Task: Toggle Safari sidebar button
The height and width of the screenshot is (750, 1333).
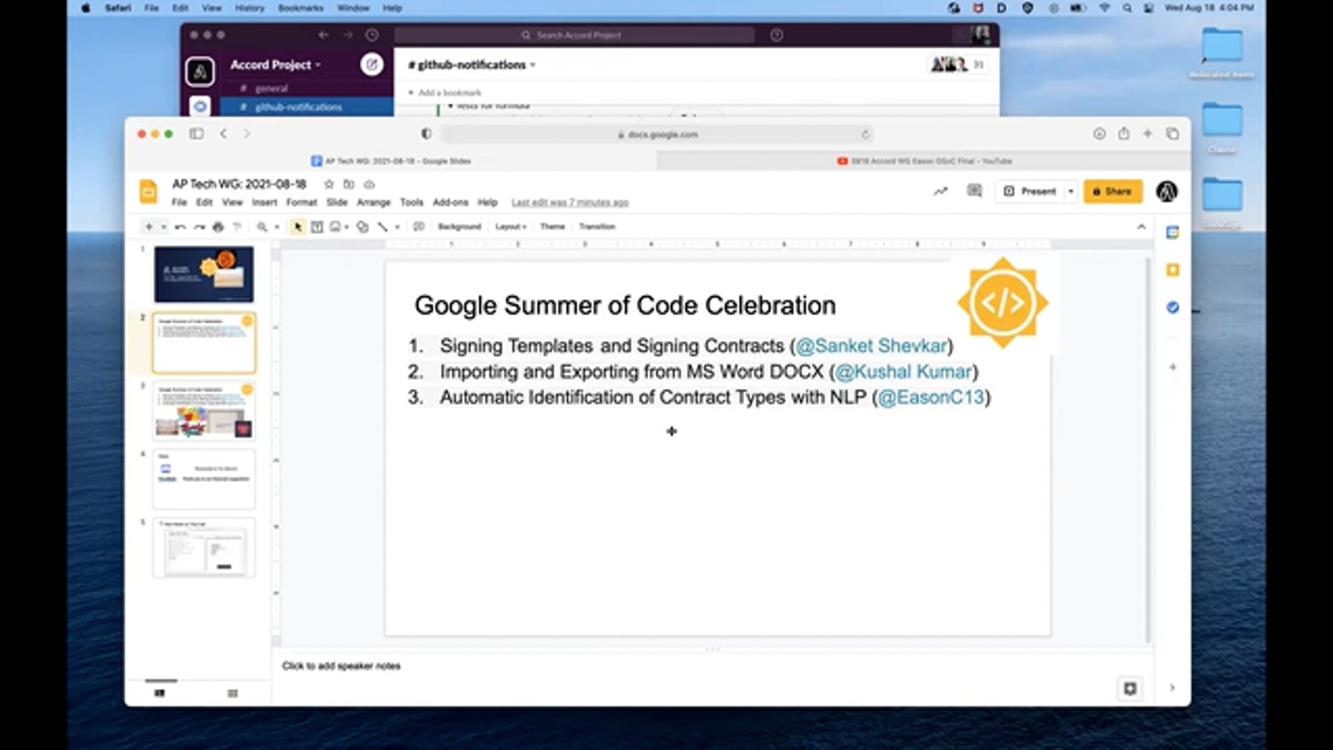Action: coord(196,134)
